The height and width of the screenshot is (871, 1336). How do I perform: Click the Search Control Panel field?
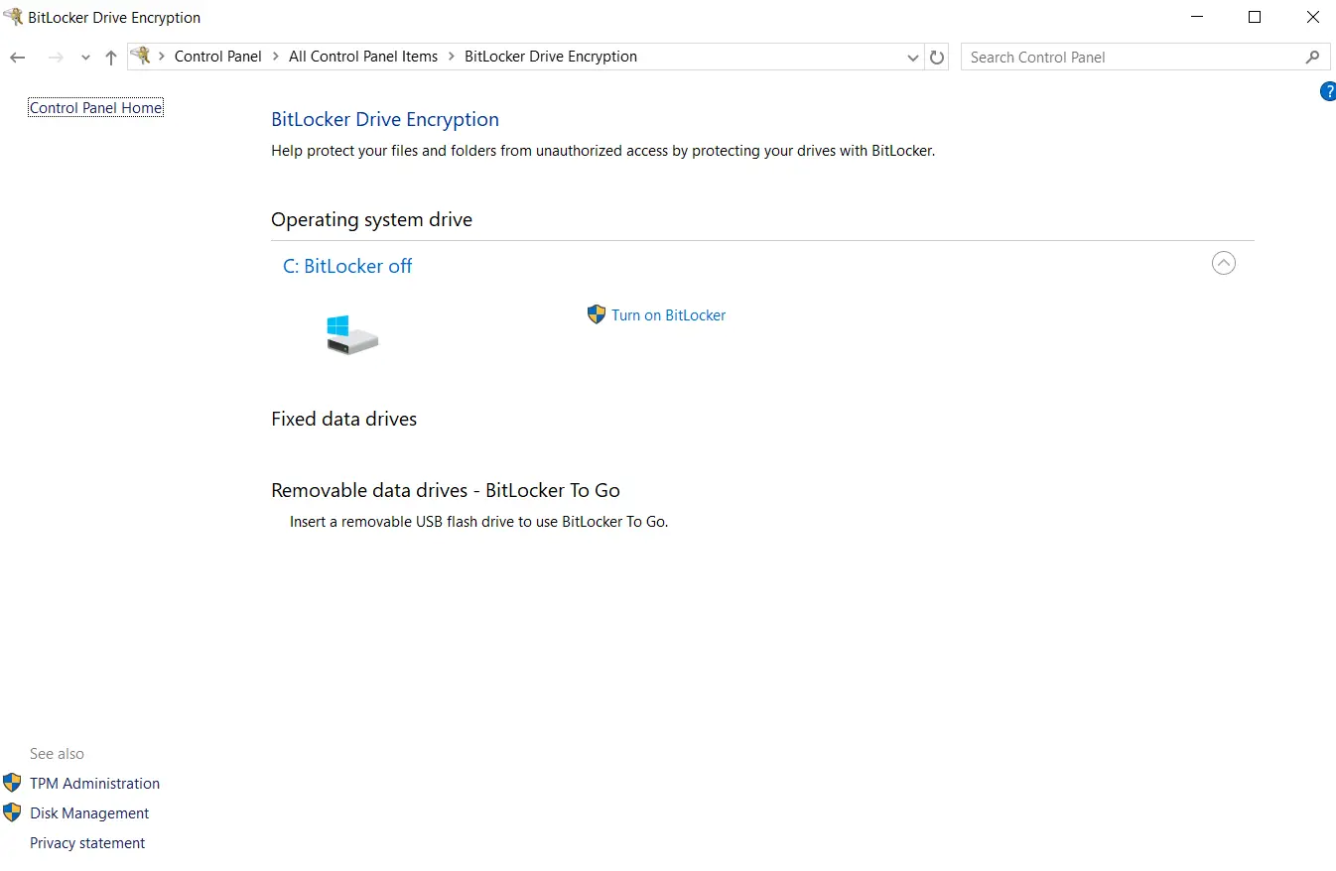(1132, 58)
